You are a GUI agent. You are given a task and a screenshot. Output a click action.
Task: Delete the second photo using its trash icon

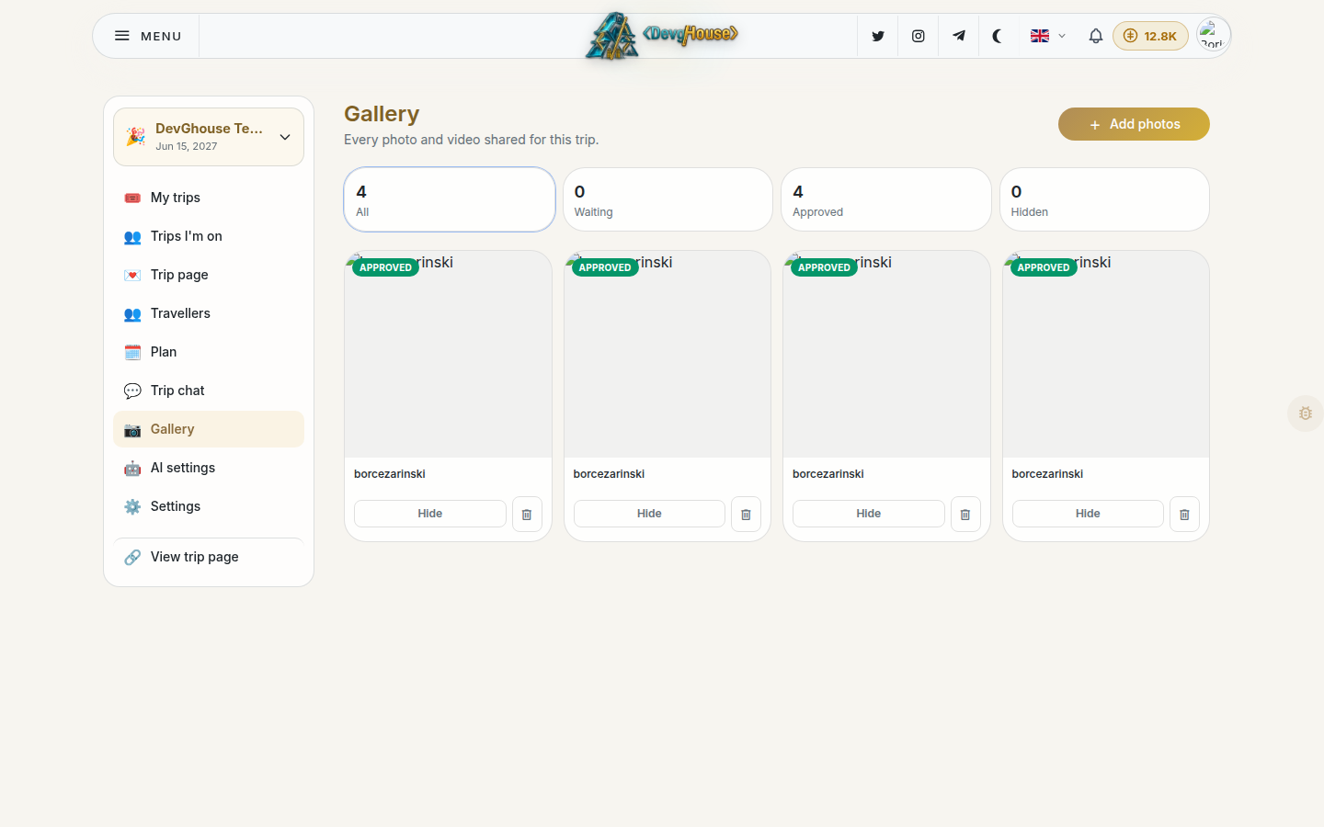(746, 515)
